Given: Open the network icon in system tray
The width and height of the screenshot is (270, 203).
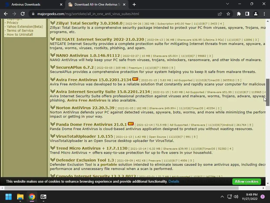Looking at the screenshot, I should [x=229, y=197].
